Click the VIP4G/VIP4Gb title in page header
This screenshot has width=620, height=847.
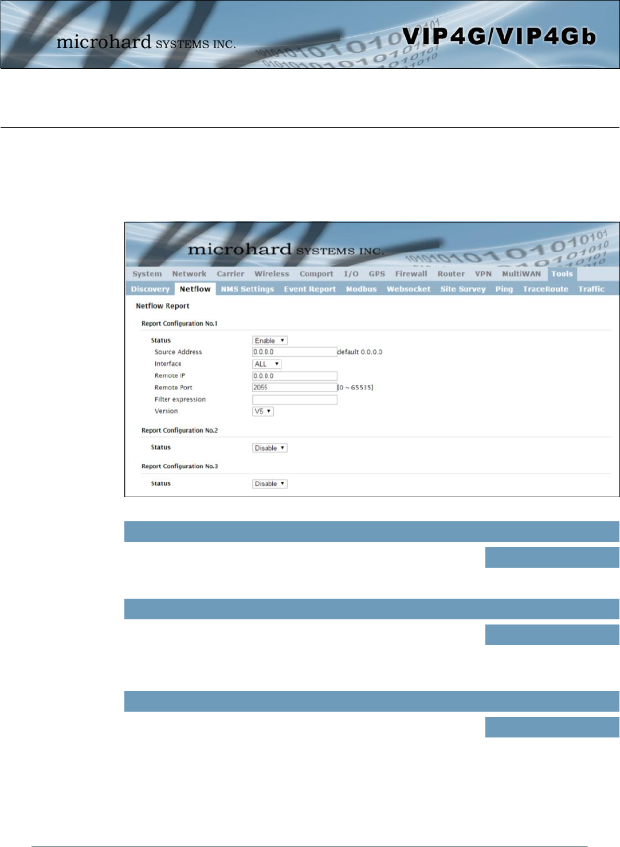(499, 37)
